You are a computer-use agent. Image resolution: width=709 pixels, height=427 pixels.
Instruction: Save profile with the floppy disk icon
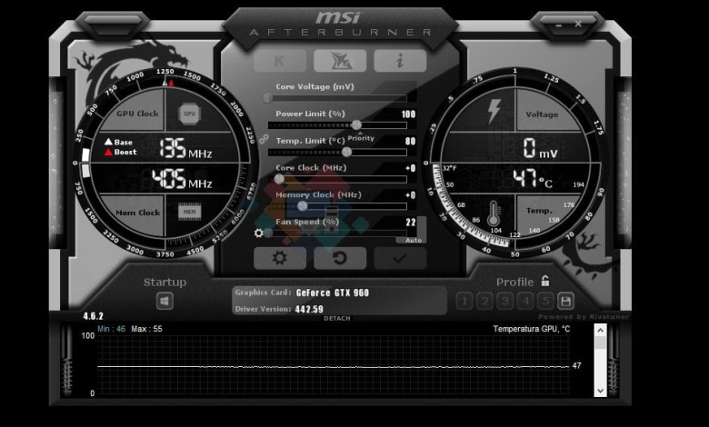pos(565,301)
